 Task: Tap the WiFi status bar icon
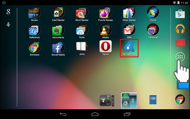tap(174, 3)
